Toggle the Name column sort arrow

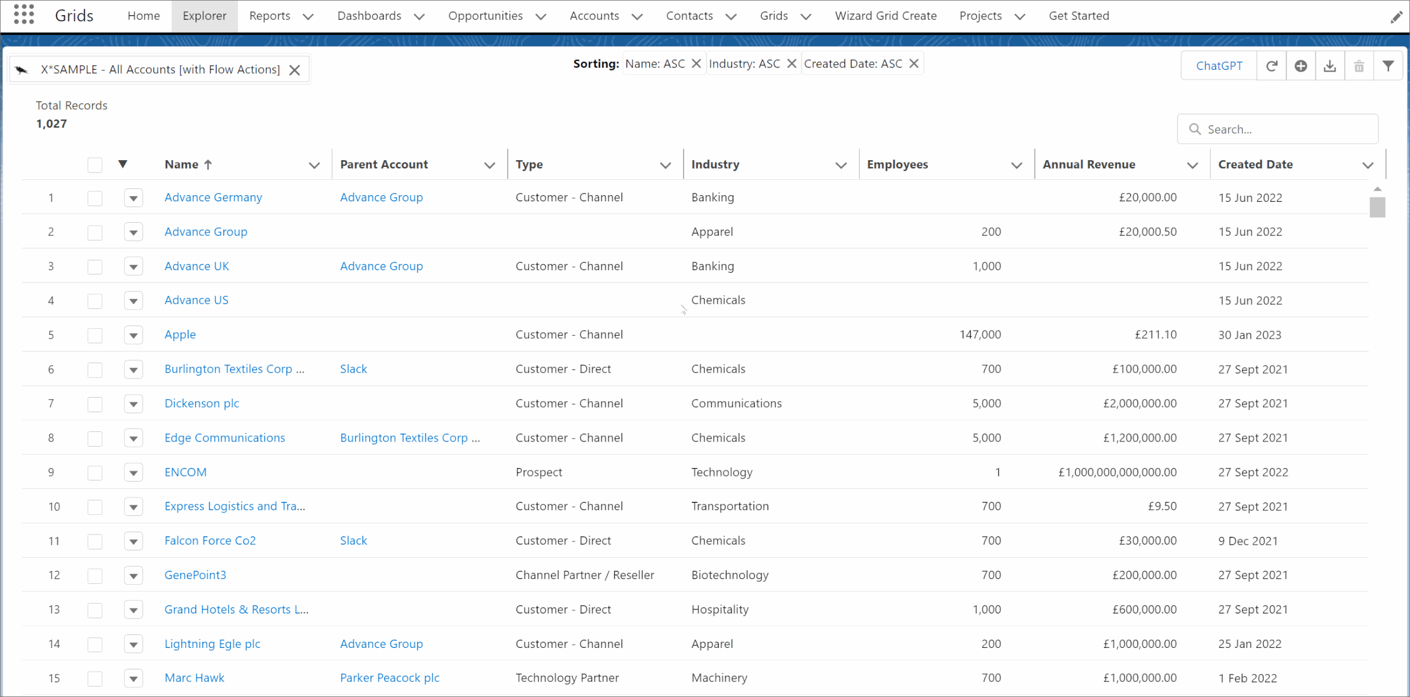coord(208,165)
